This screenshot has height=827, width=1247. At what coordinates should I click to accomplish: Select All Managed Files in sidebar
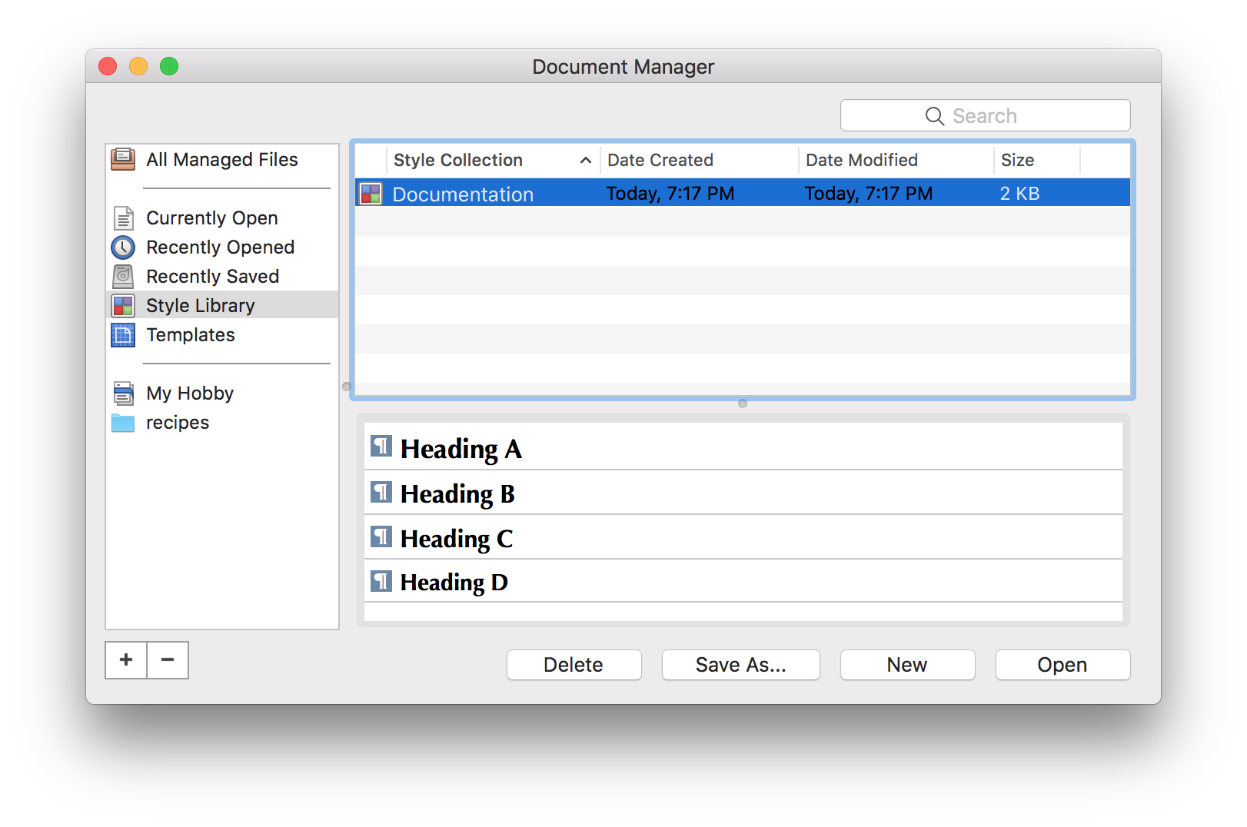(222, 159)
